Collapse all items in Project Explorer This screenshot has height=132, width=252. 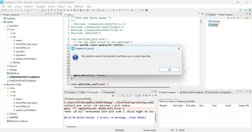[x=46, y=14]
